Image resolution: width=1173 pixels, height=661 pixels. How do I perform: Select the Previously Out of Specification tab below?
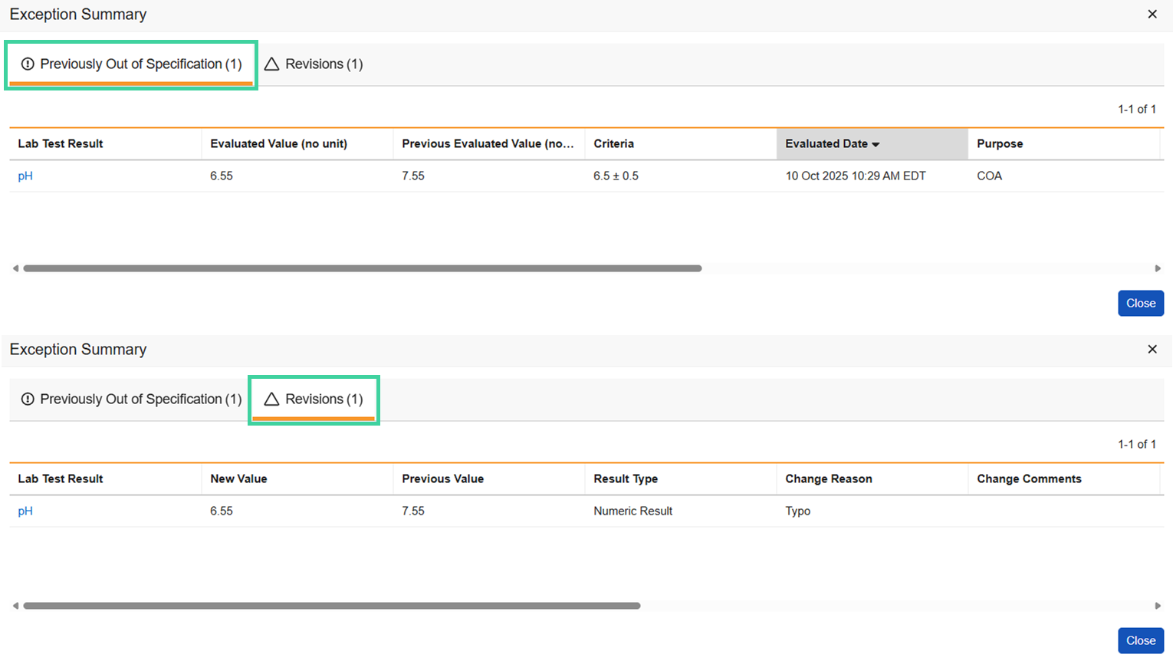(x=130, y=399)
